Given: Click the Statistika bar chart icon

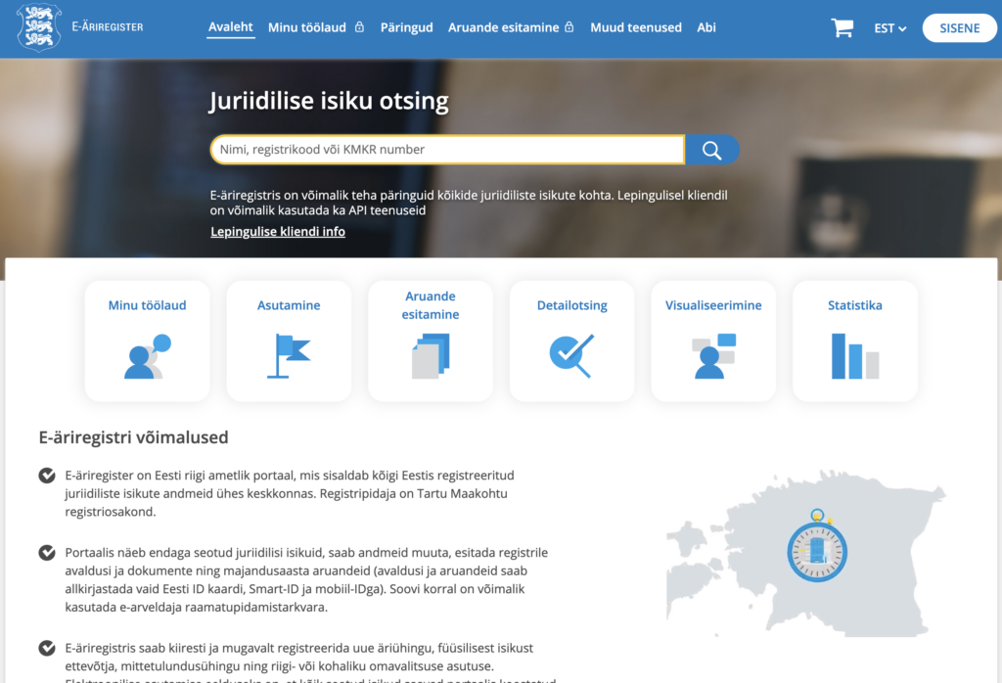Looking at the screenshot, I should (855, 356).
